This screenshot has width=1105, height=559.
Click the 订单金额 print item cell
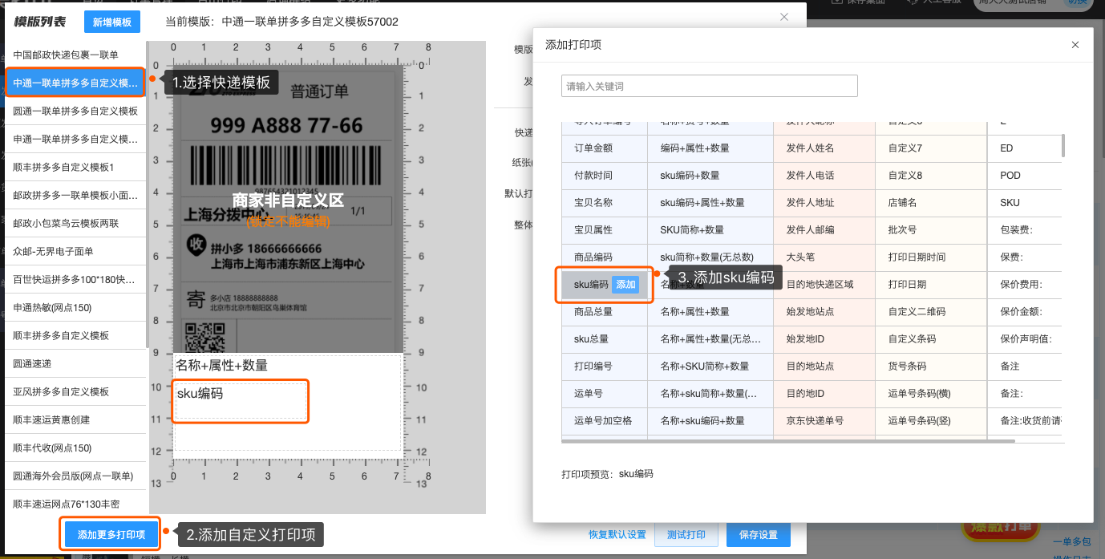point(593,148)
